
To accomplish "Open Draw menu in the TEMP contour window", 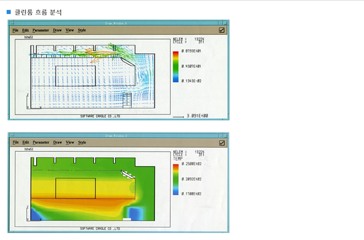I will 57,142.
